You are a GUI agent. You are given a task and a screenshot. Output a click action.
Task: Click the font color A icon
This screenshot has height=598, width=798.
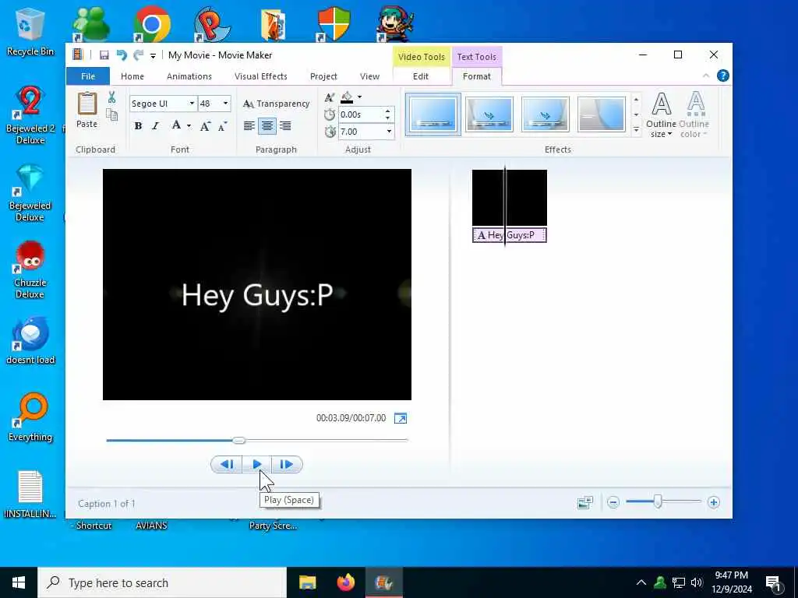[176, 125]
